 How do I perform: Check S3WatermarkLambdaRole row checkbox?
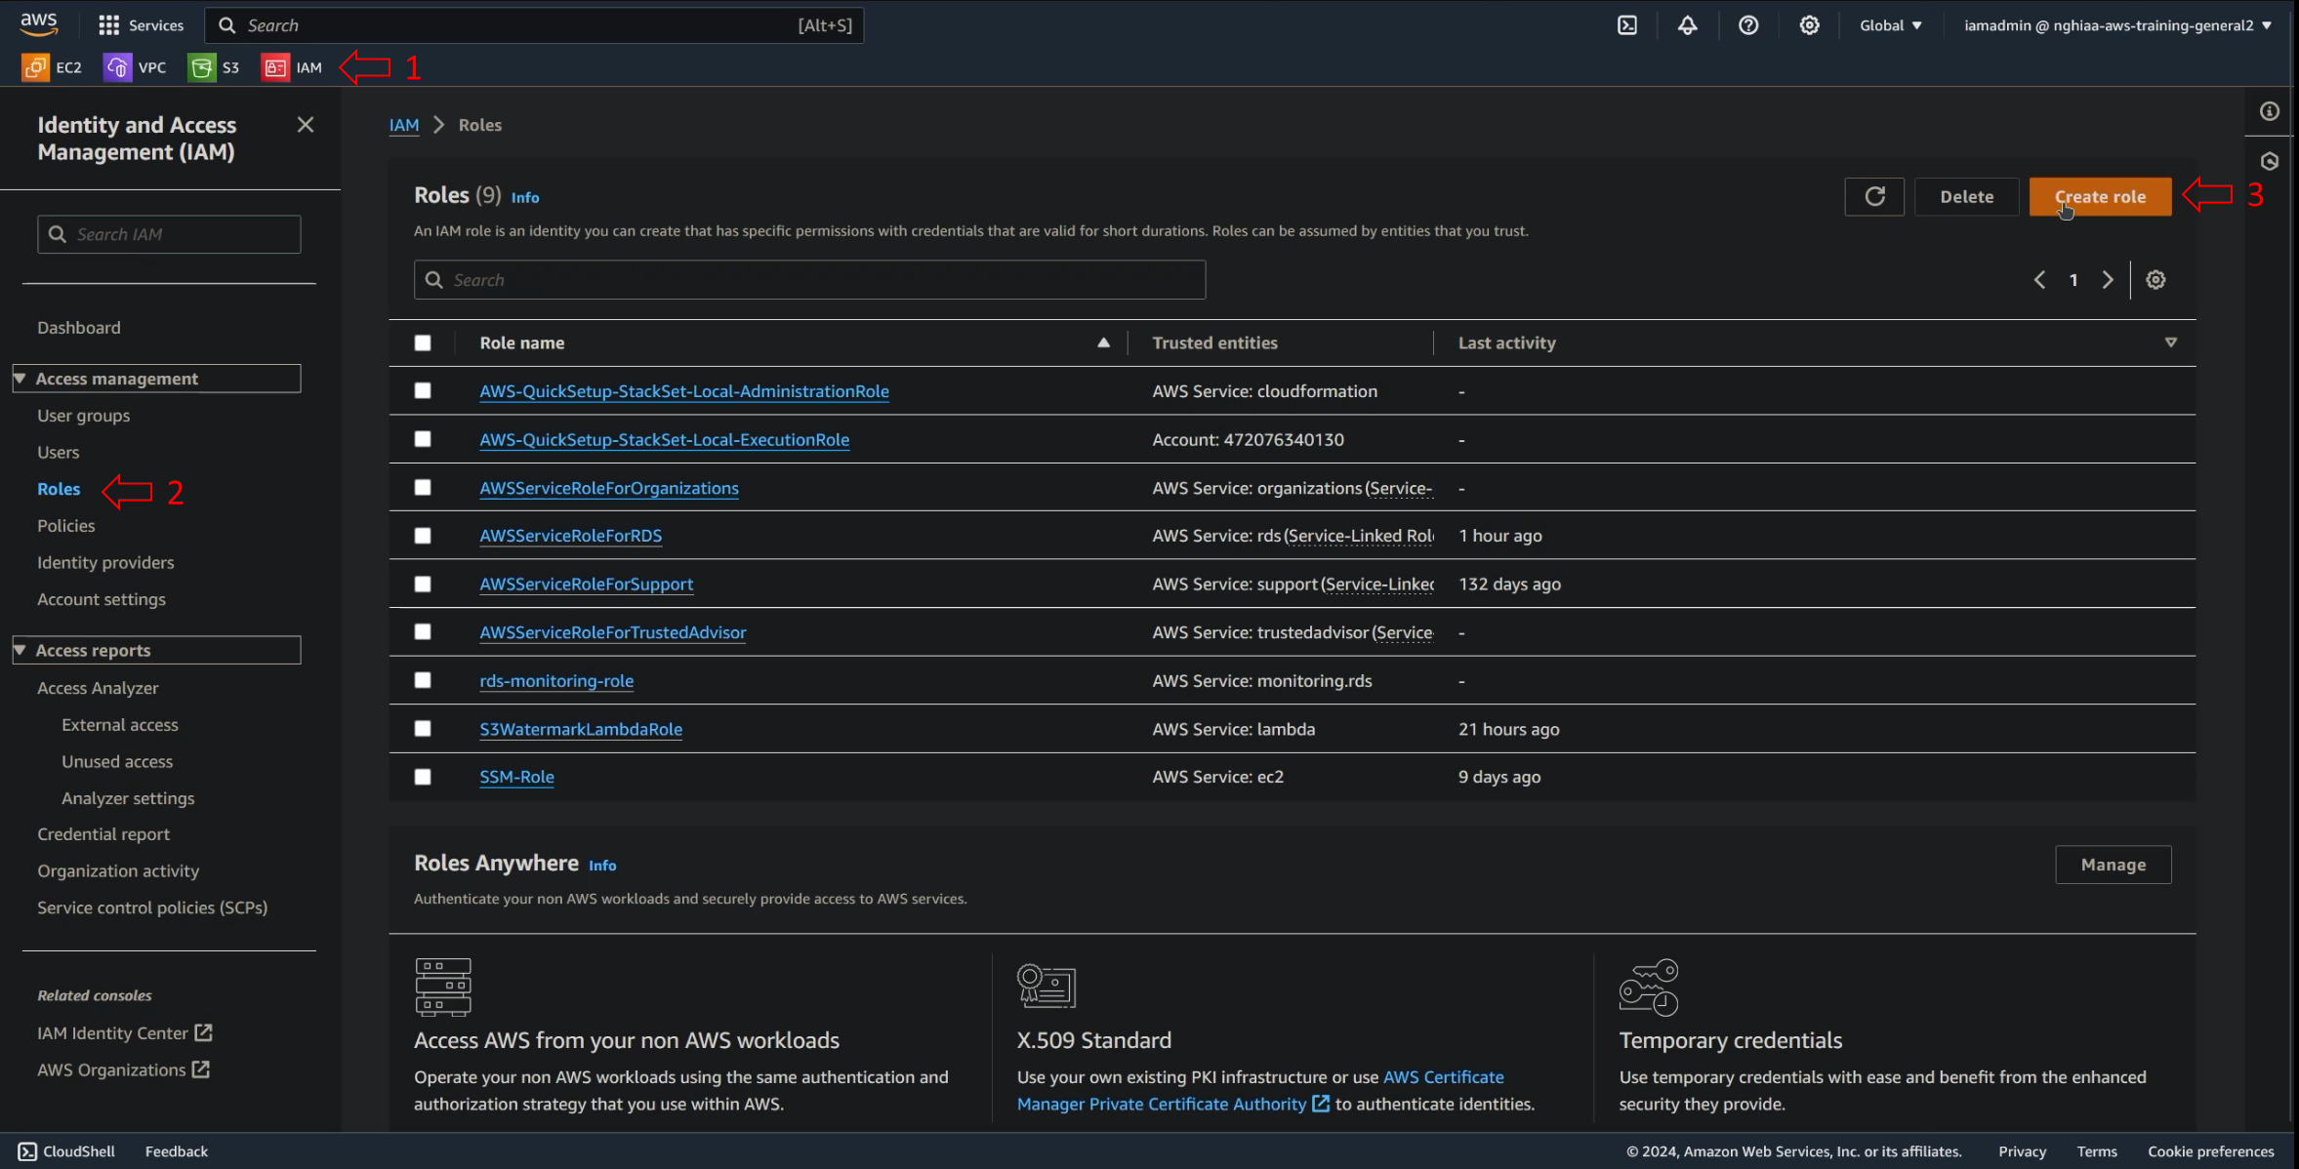click(x=423, y=728)
